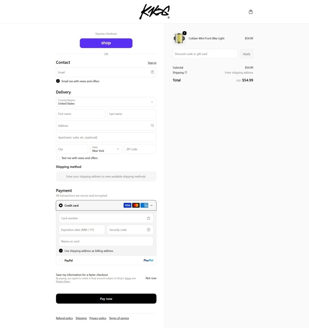Toggle Use shipping address as billing address
Viewport: 309px width, 328px height.
pos(61,250)
